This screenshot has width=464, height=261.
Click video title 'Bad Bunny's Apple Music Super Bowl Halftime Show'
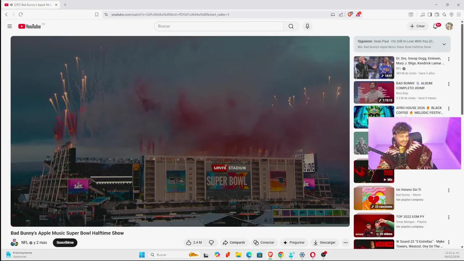(x=67, y=233)
